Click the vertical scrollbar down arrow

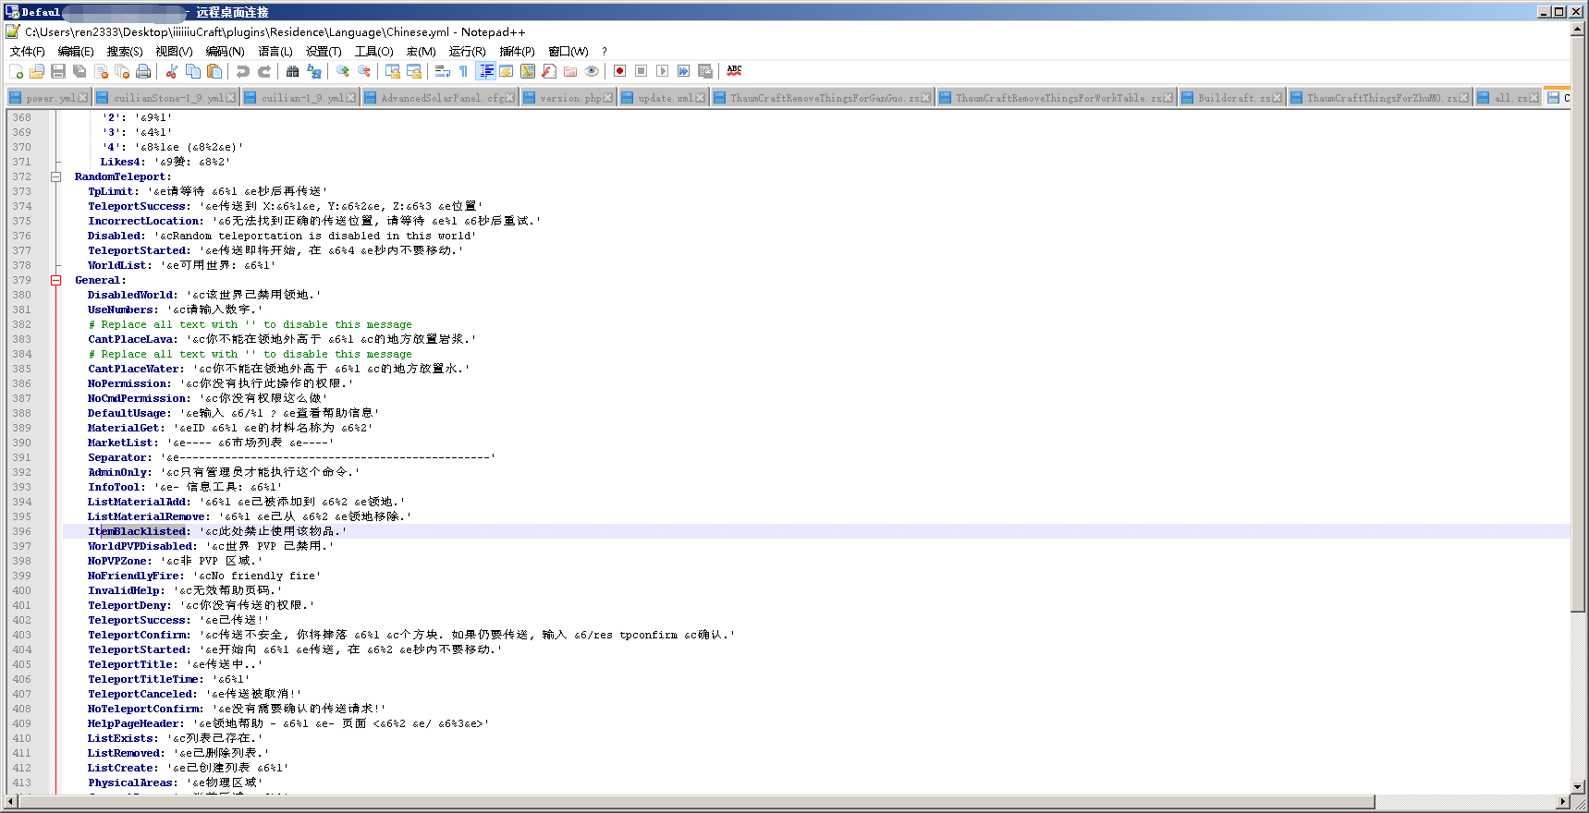coord(1579,785)
